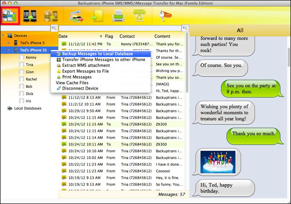The width and height of the screenshot is (291, 204).
Task: Click the Happy Birthday image thumbnail
Action: 218,162
